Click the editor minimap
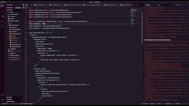Image resolution: width=189 pixels, height=106 pixels. coord(136,17)
